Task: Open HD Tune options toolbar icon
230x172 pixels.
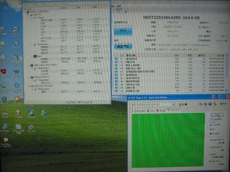Action: tap(215, 104)
